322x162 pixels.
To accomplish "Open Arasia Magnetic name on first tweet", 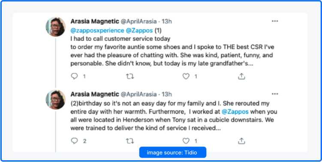I will pyautogui.click(x=95, y=21).
